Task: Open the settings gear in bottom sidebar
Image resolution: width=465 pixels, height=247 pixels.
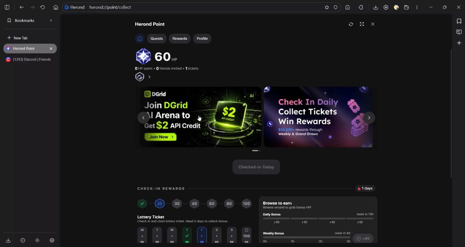Action: click(52, 240)
